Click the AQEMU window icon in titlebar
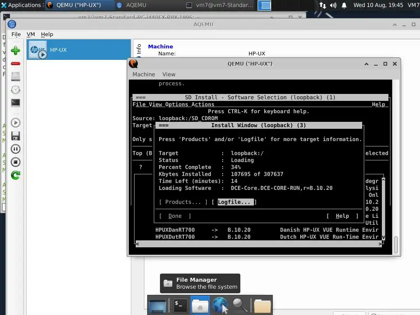420x315 pixels. click(x=12, y=24)
